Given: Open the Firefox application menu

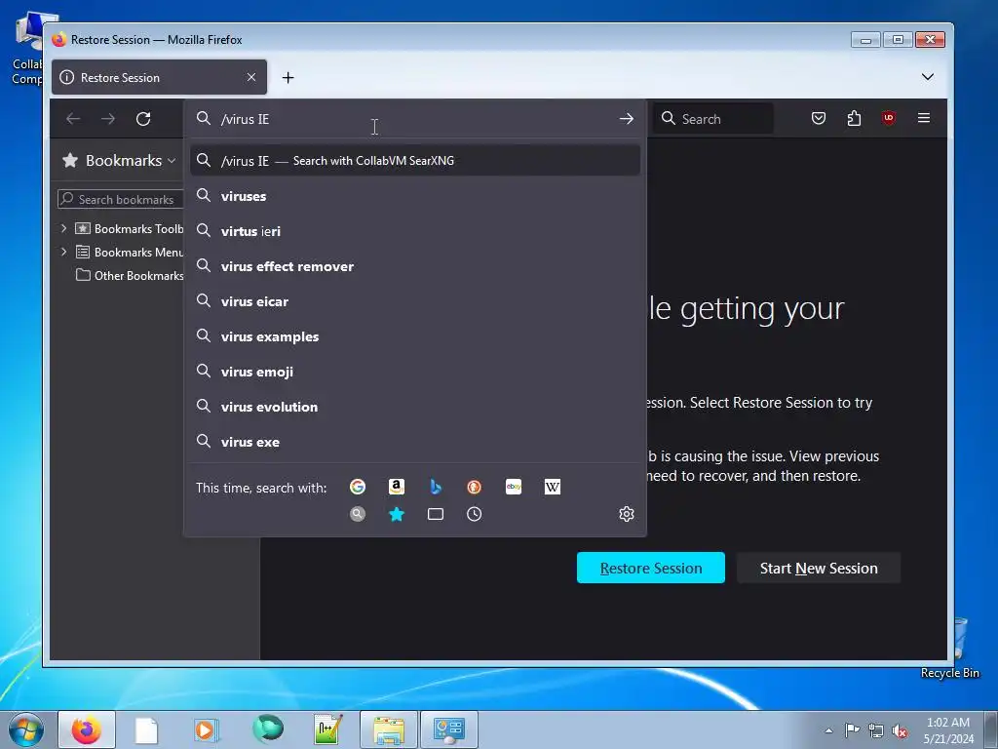Looking at the screenshot, I should [x=924, y=118].
